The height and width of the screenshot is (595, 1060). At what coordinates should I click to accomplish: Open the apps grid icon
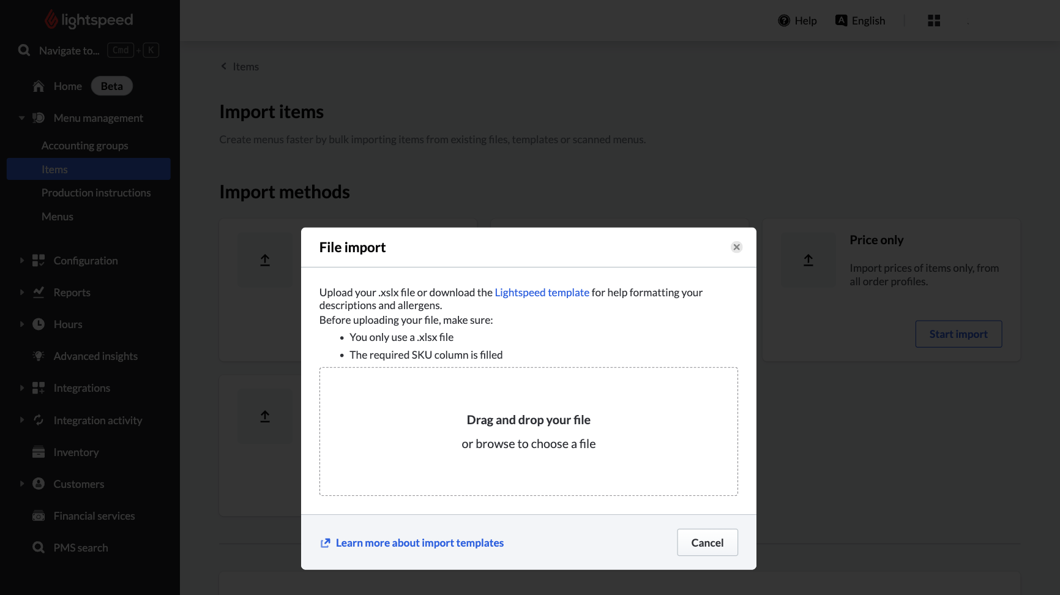(933, 21)
